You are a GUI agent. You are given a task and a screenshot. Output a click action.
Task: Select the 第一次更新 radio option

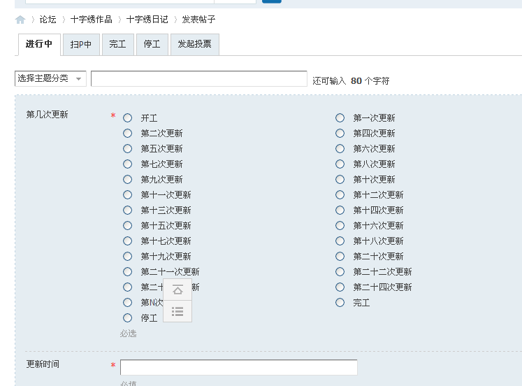click(340, 118)
